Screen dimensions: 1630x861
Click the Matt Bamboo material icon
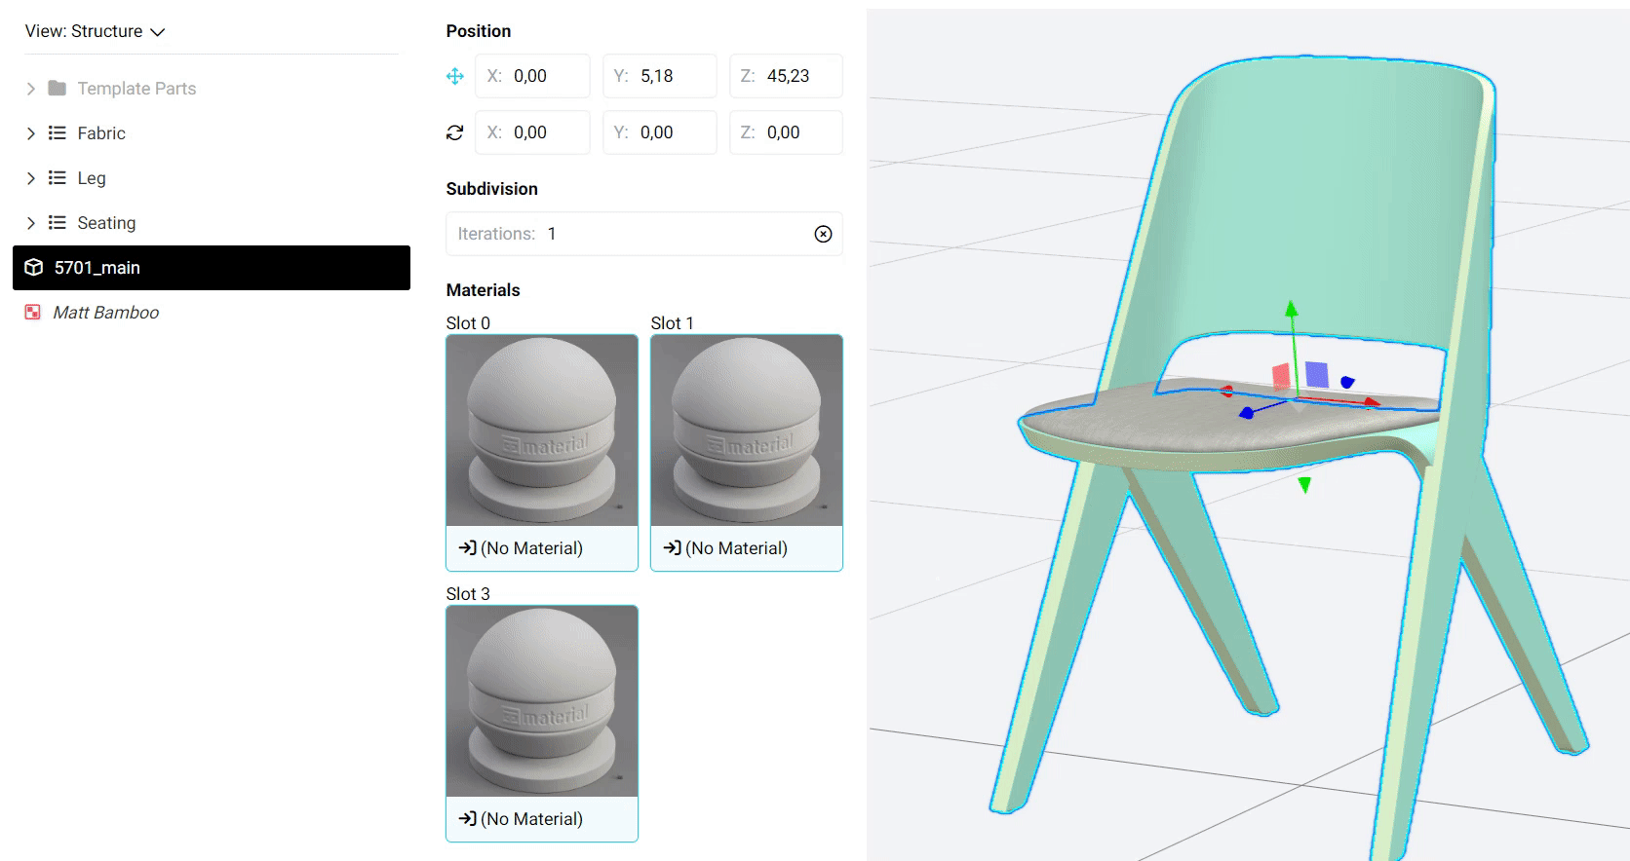(x=33, y=313)
